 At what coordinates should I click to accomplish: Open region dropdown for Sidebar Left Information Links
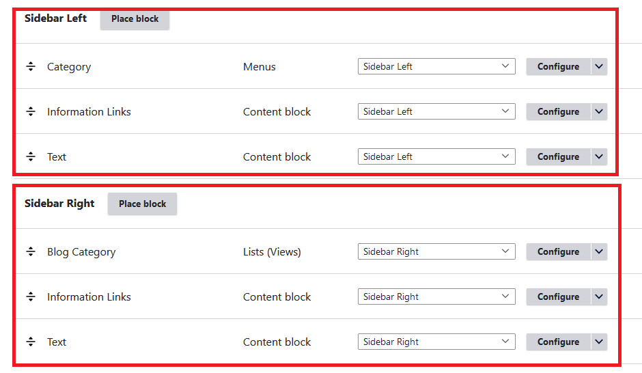pyautogui.click(x=436, y=112)
